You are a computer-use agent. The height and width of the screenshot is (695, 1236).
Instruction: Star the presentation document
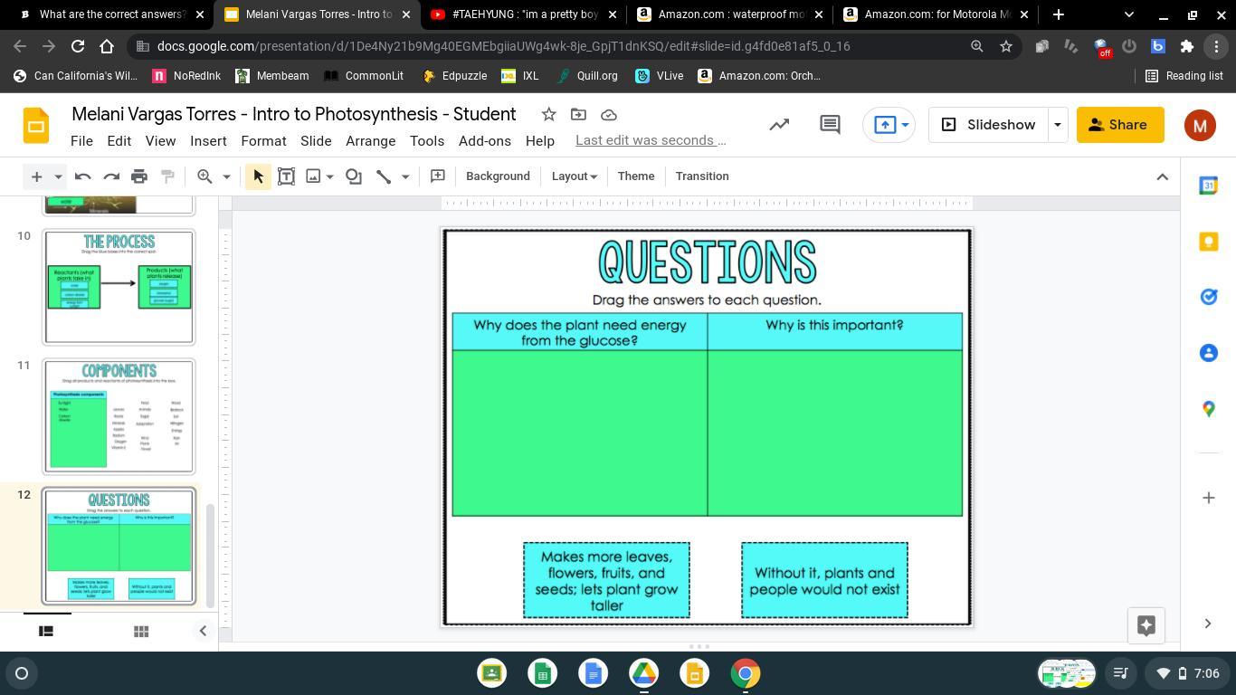548,114
